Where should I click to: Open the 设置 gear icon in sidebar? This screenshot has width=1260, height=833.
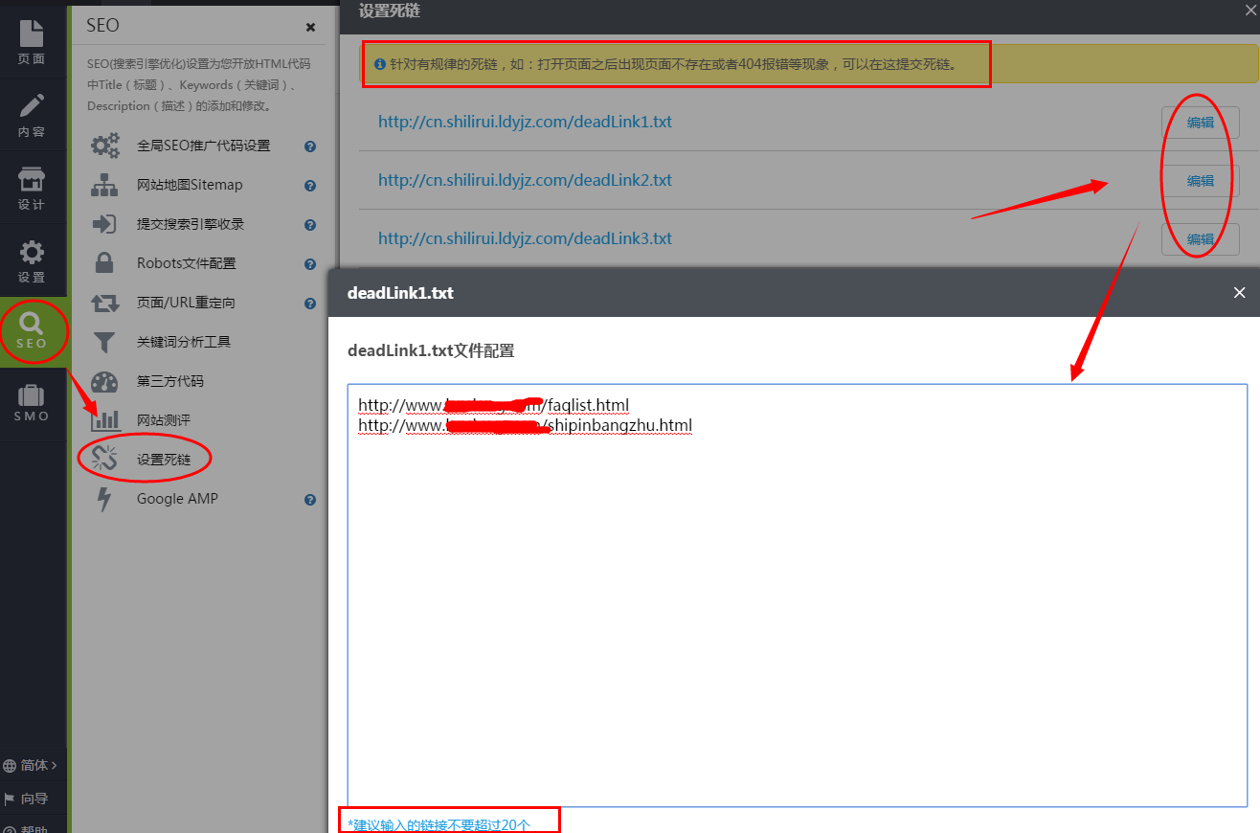click(32, 261)
